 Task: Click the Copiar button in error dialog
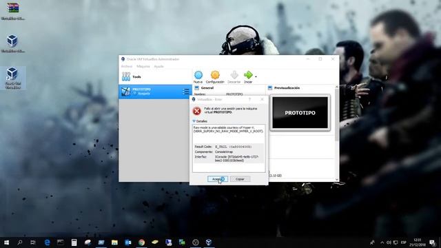(x=240, y=179)
